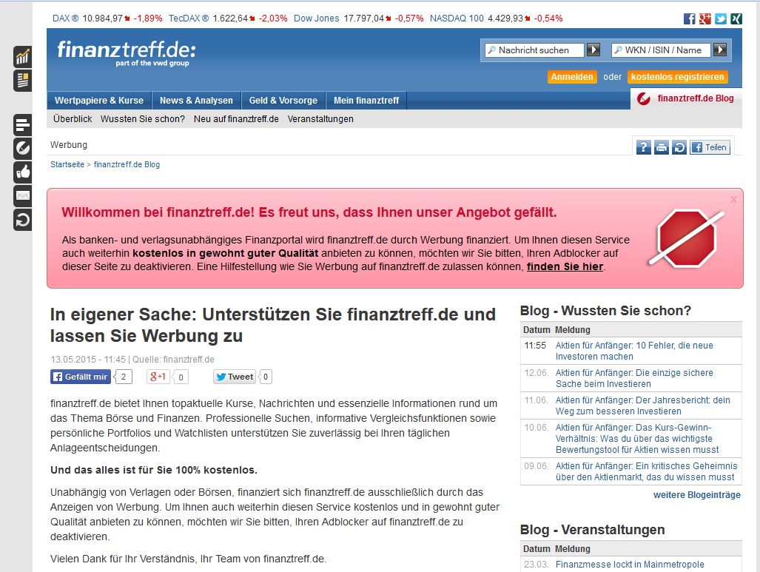This screenshot has height=572, width=760.
Task: Open the Wertpapiere & Kurse menu
Action: click(x=99, y=101)
